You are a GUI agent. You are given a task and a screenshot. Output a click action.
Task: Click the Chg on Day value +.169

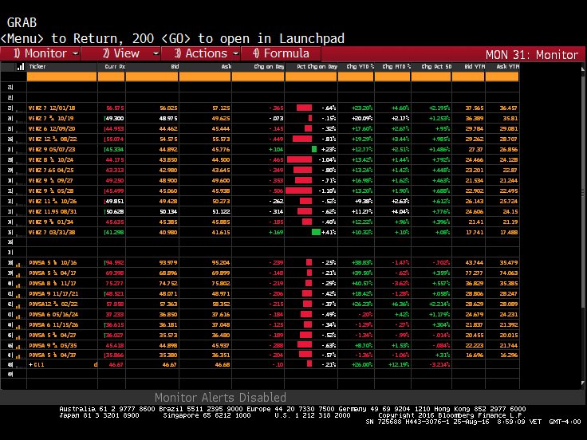pos(276,232)
